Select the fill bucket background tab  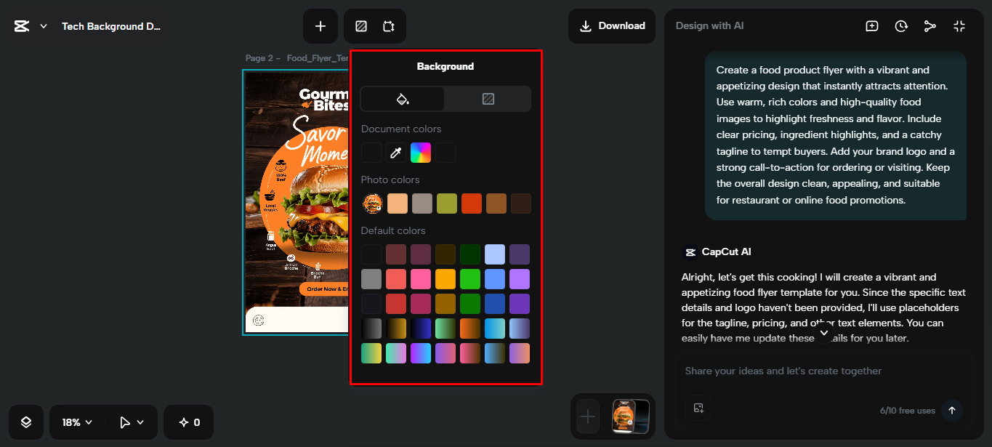pyautogui.click(x=402, y=98)
